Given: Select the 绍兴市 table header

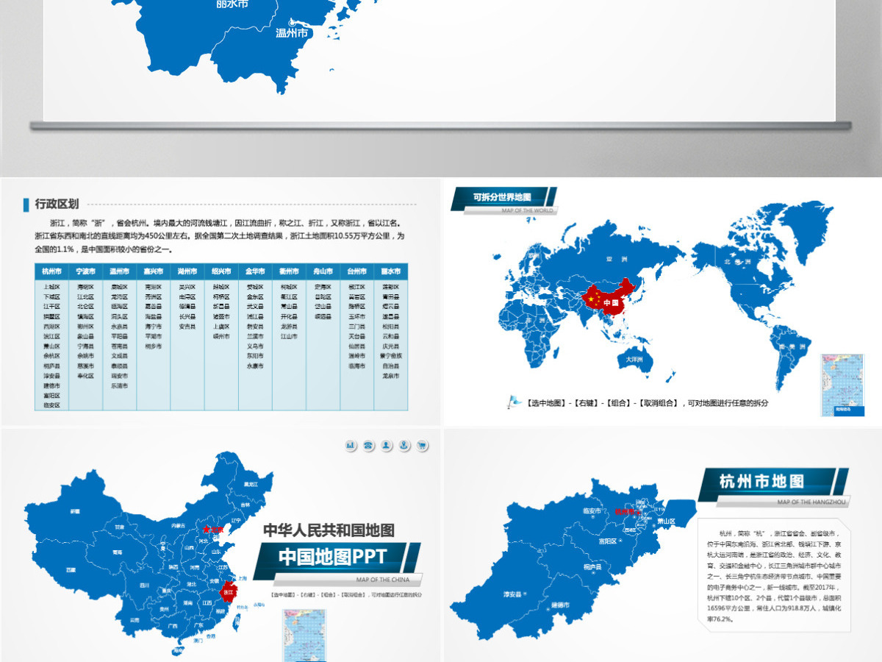Looking at the screenshot, I should 220,271.
